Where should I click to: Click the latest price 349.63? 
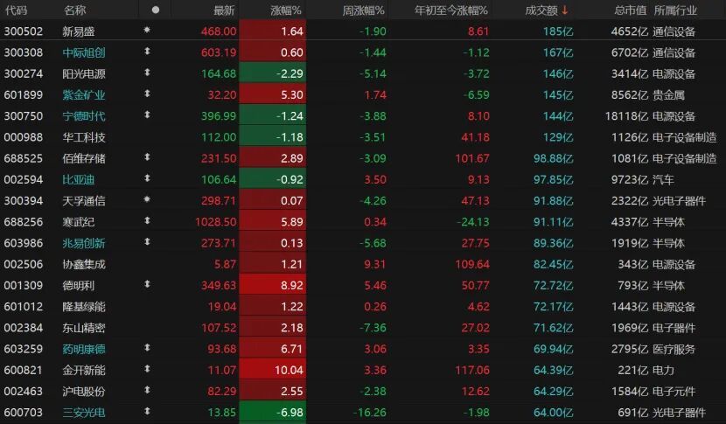(x=219, y=286)
